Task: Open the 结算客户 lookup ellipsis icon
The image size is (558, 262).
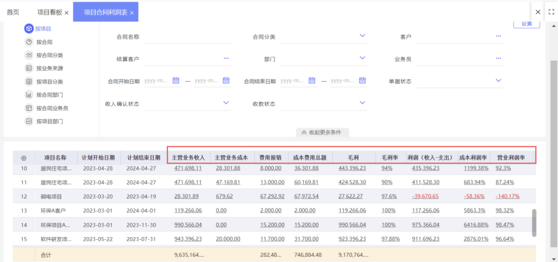Action: [226, 59]
